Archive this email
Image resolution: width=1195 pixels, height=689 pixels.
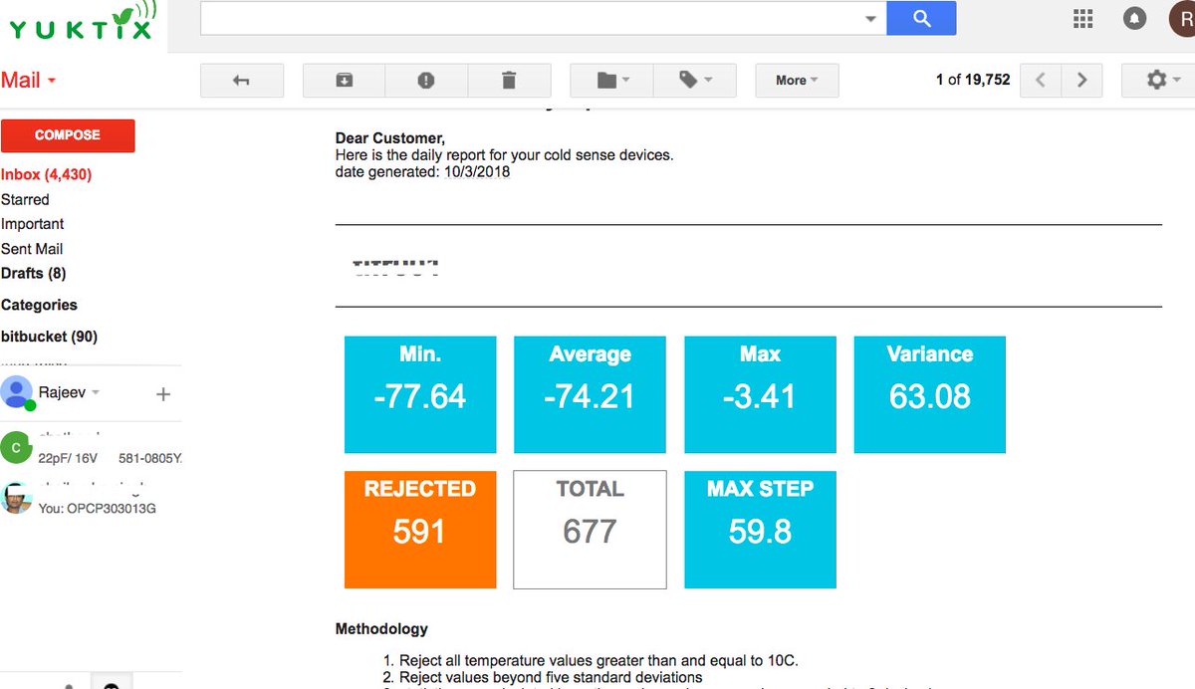(x=344, y=81)
